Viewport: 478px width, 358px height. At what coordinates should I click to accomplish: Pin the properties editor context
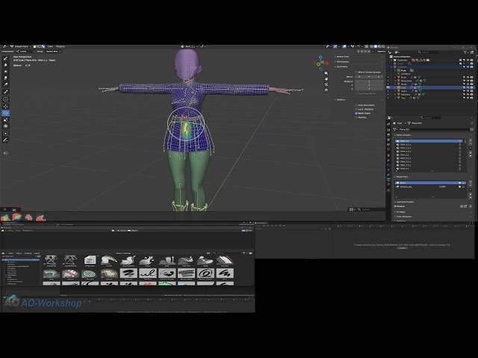(472, 123)
